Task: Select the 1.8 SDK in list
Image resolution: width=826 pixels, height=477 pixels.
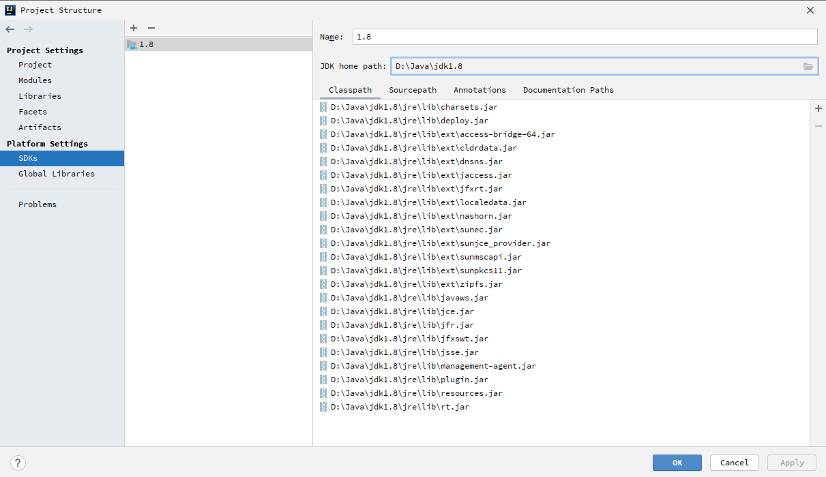Action: 218,44
